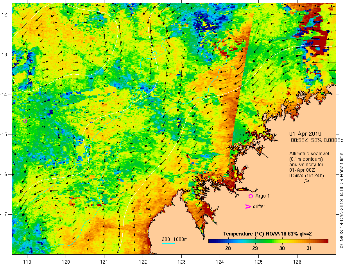The image size is (344, 266).
Task: Click the latitude axis label -15
Action: click(x=4, y=135)
